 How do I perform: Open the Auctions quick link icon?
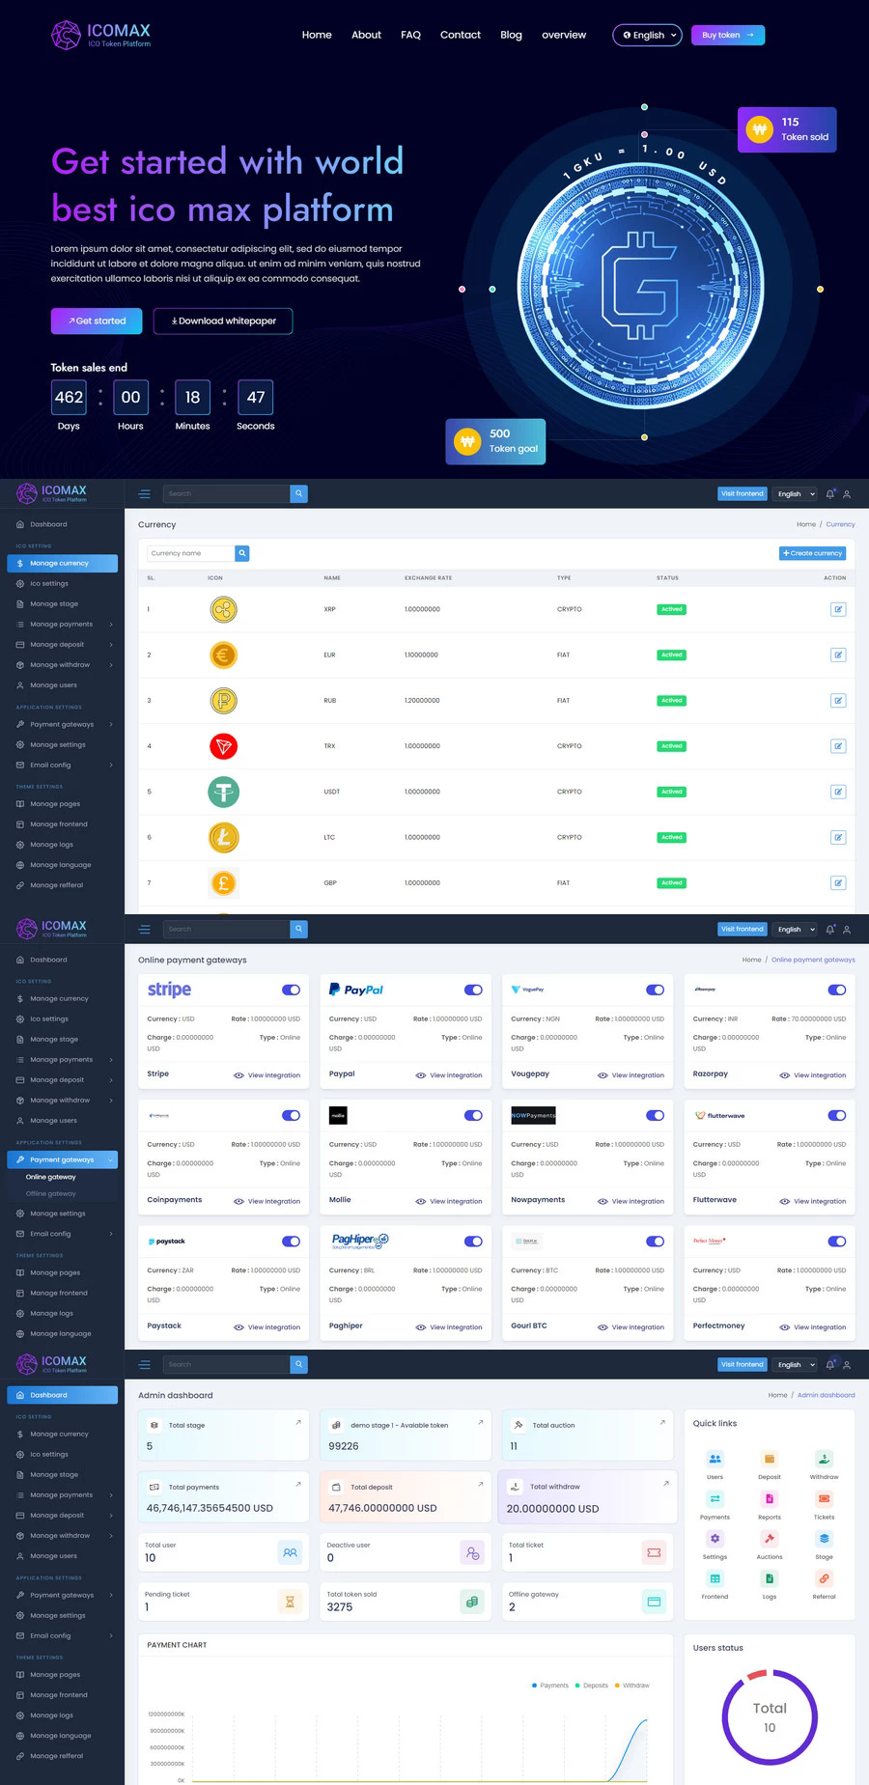click(770, 1540)
